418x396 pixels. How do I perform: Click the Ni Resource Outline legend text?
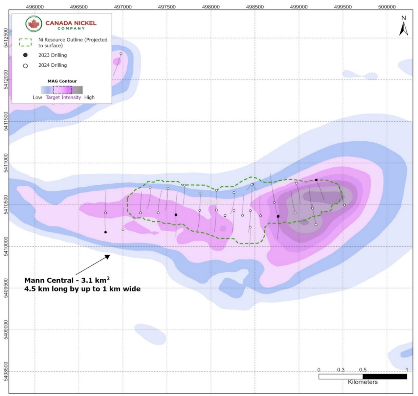coord(73,43)
